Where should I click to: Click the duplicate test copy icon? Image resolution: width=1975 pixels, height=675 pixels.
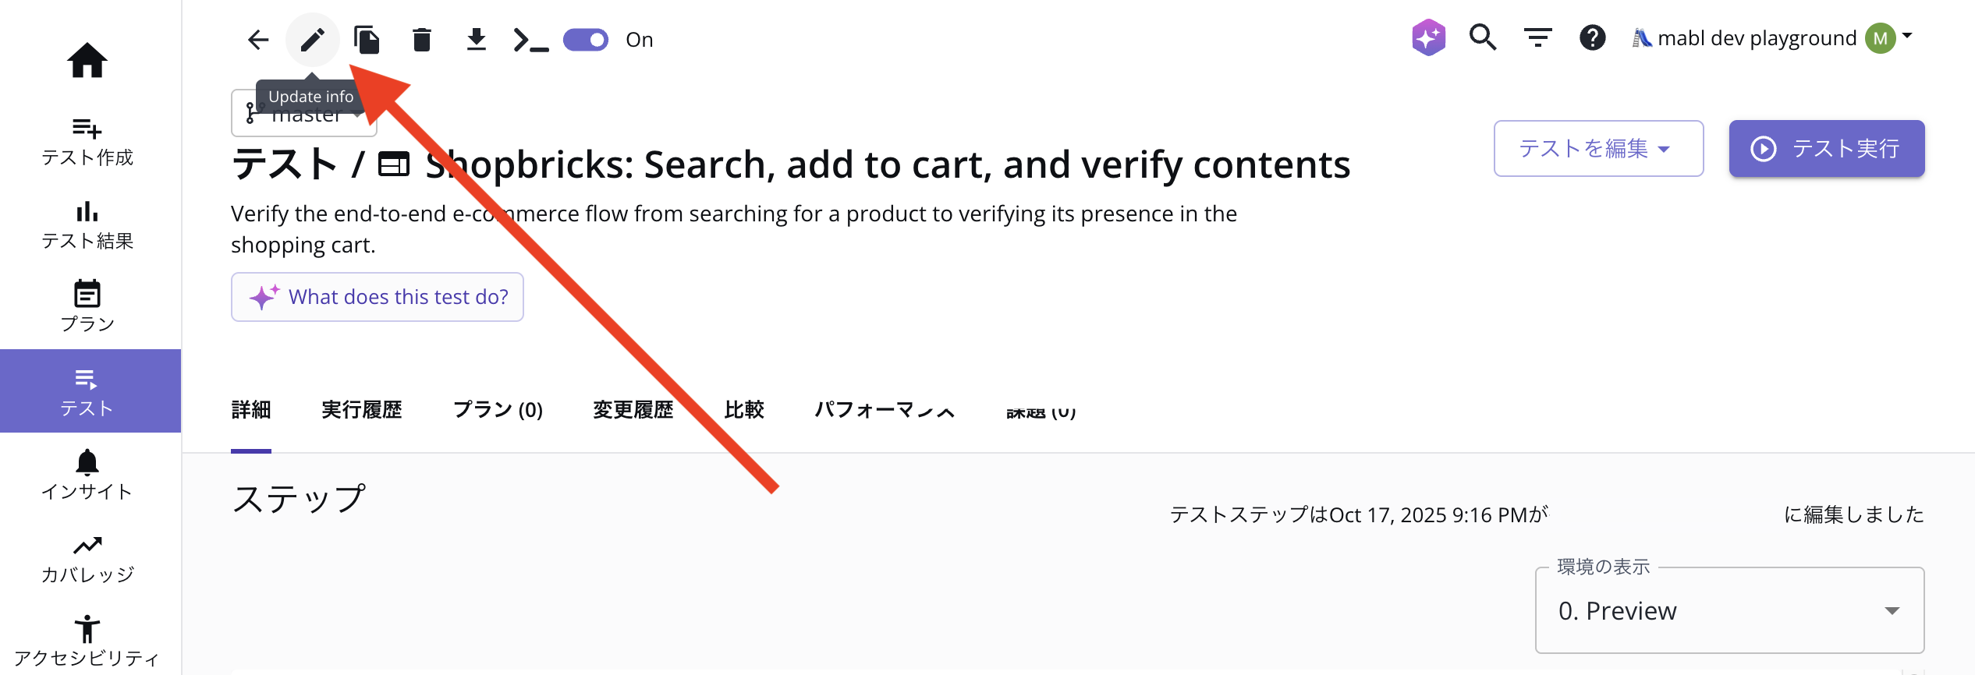coord(367,40)
